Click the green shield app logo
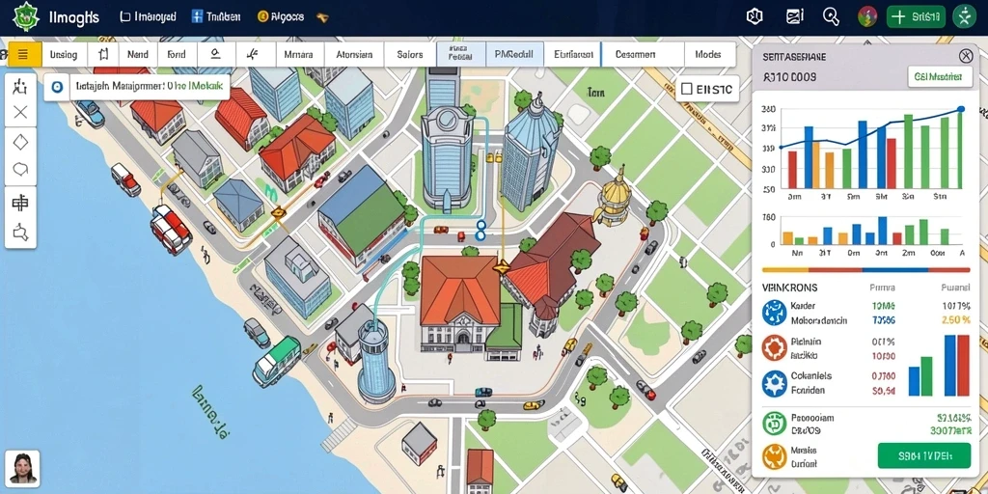Image resolution: width=988 pixels, height=494 pixels. pos(26,17)
